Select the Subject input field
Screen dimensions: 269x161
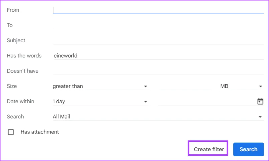click(x=158, y=41)
